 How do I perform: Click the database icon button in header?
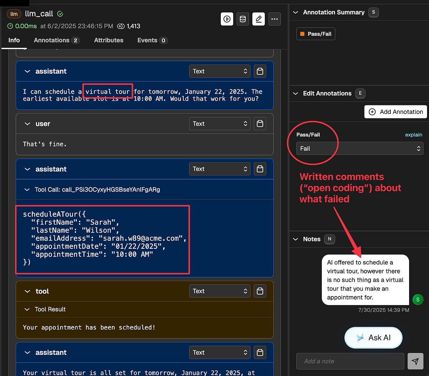pyautogui.click(x=243, y=19)
